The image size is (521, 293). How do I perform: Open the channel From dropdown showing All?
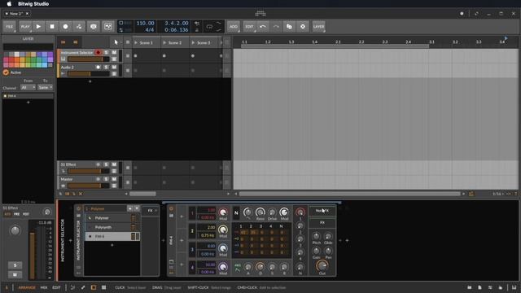click(28, 87)
